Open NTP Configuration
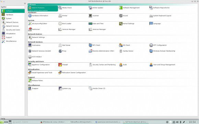 pyautogui.click(x=158, y=45)
